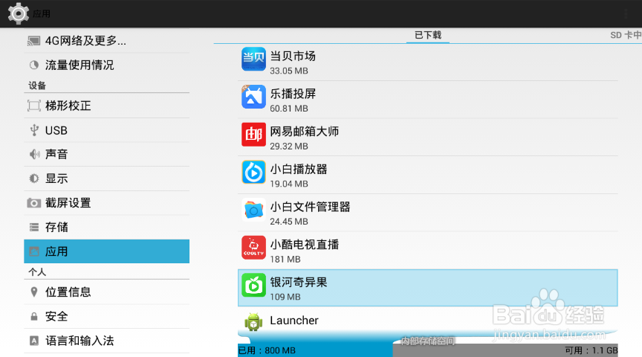Click the 应用 title in top bar

[42, 14]
